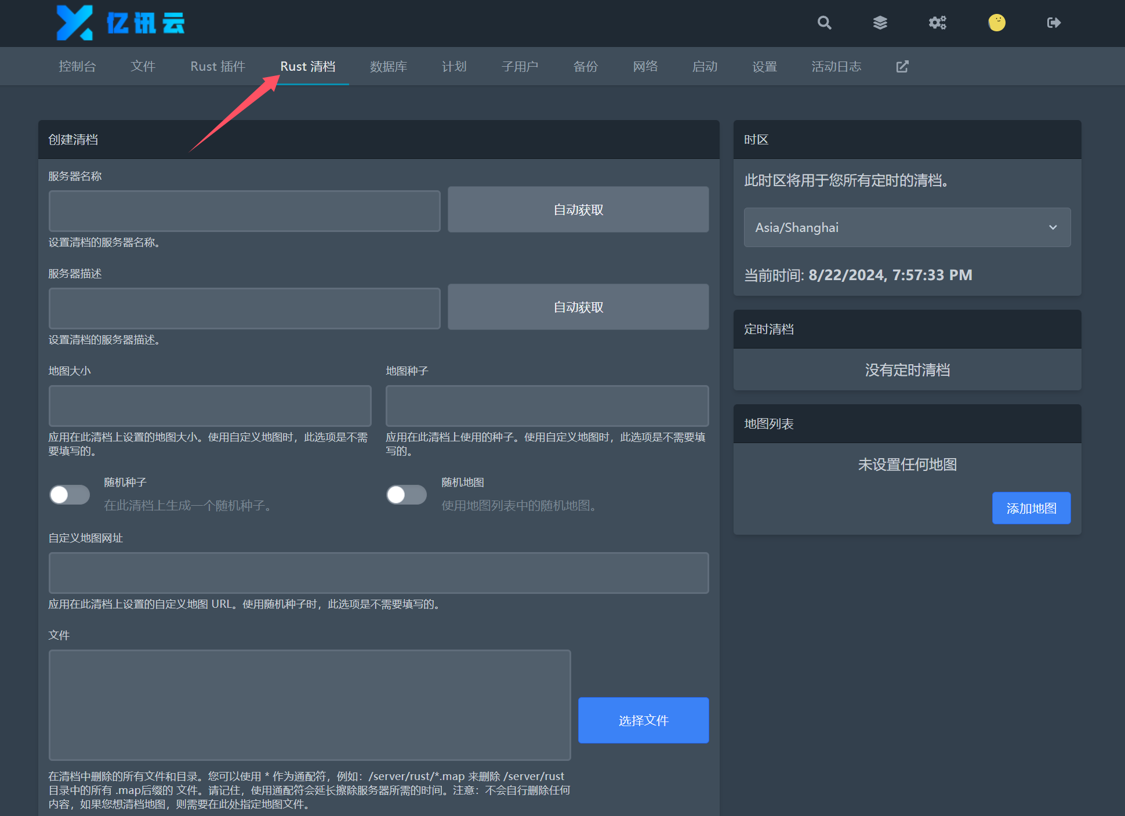Viewport: 1125px width, 816px height.
Task: Click the 文件 text area
Action: click(310, 705)
